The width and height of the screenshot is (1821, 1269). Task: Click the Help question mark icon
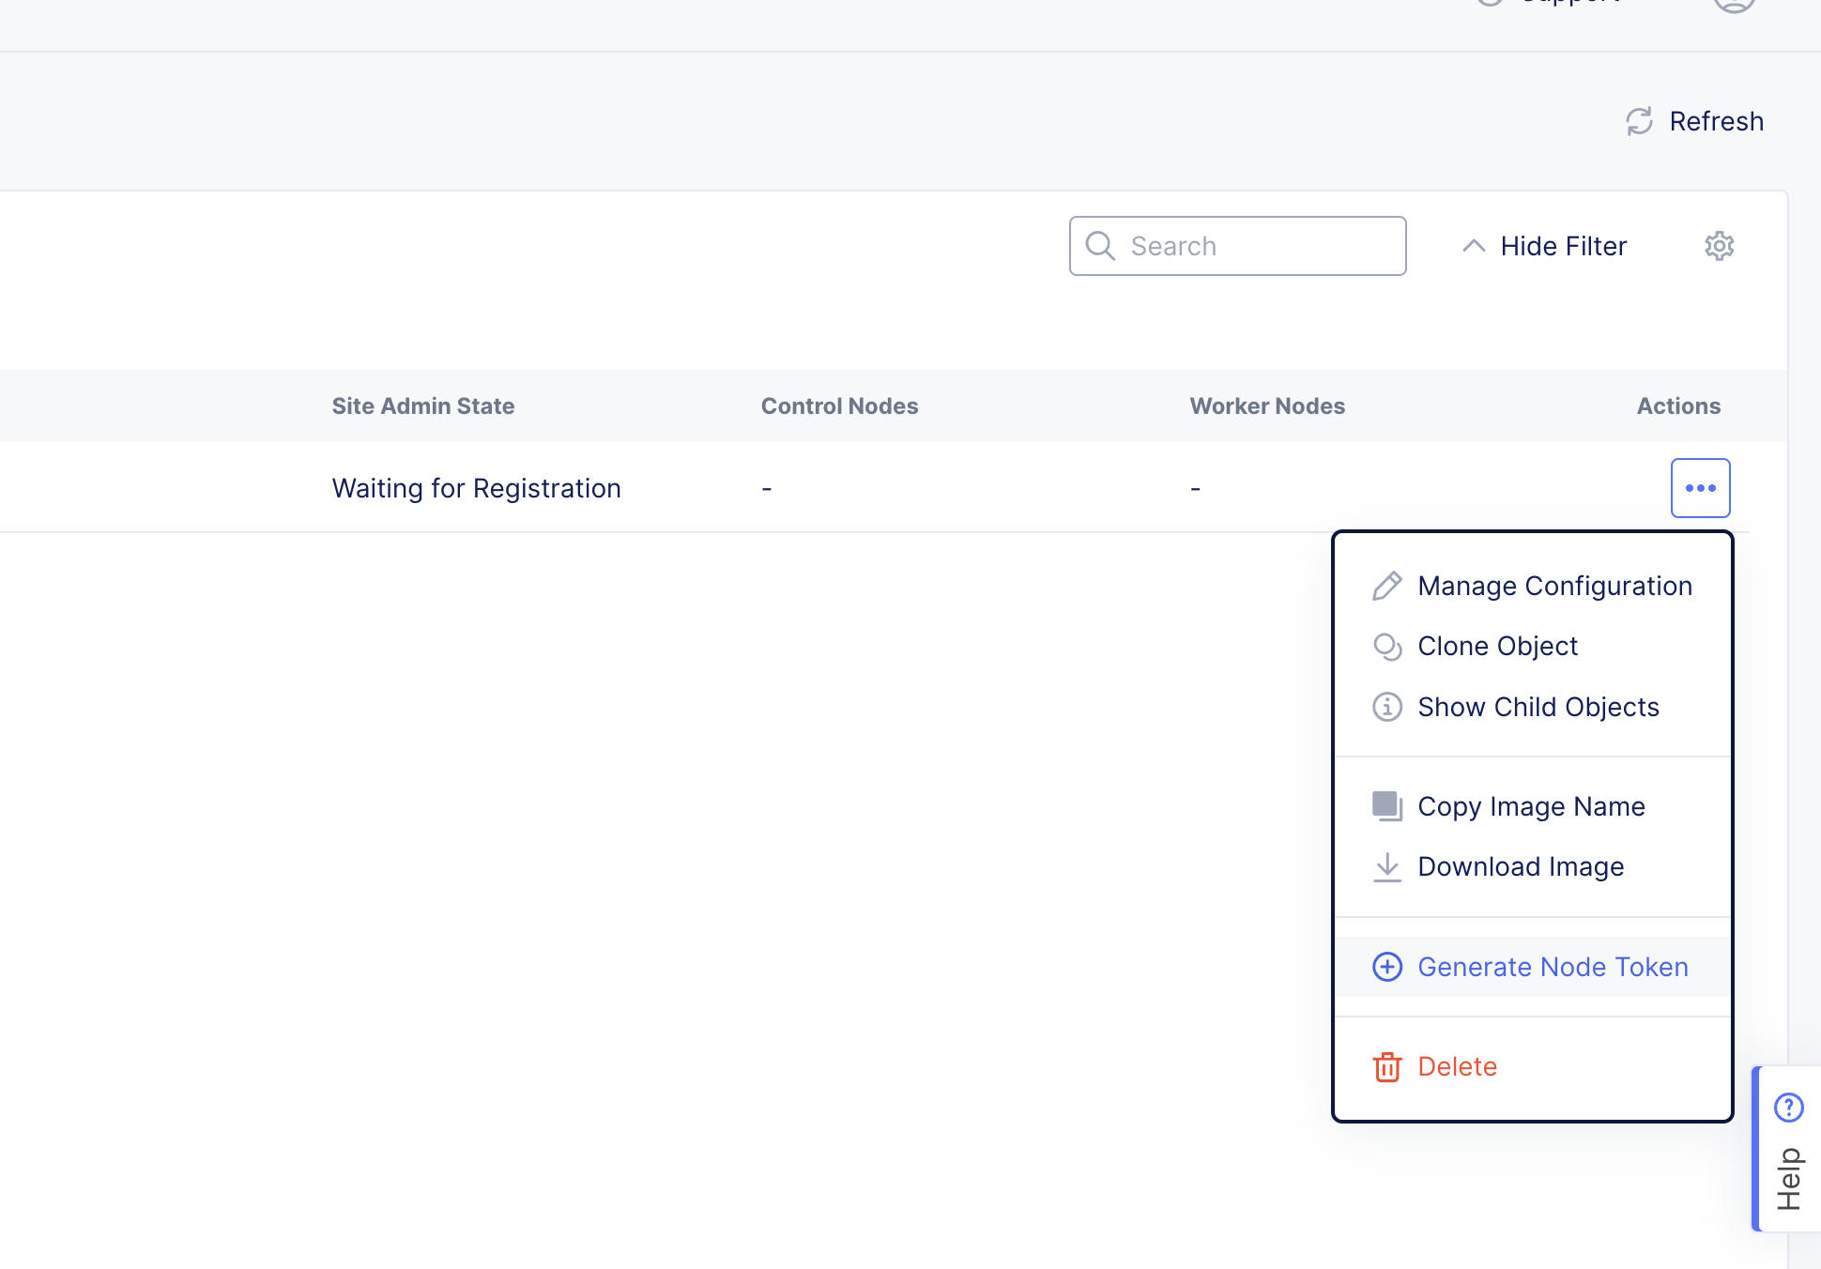tap(1788, 1108)
